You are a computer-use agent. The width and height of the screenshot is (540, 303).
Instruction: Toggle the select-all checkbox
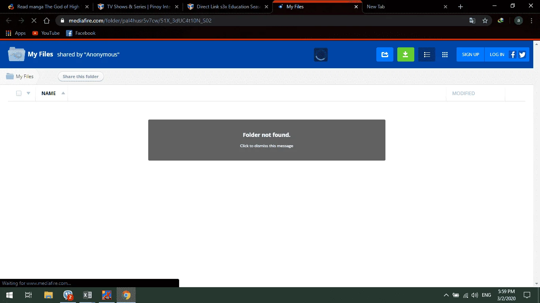19,94
